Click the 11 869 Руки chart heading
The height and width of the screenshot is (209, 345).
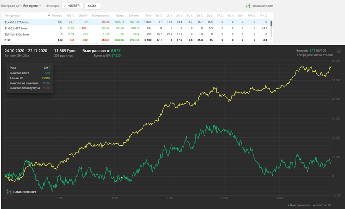(x=65, y=51)
